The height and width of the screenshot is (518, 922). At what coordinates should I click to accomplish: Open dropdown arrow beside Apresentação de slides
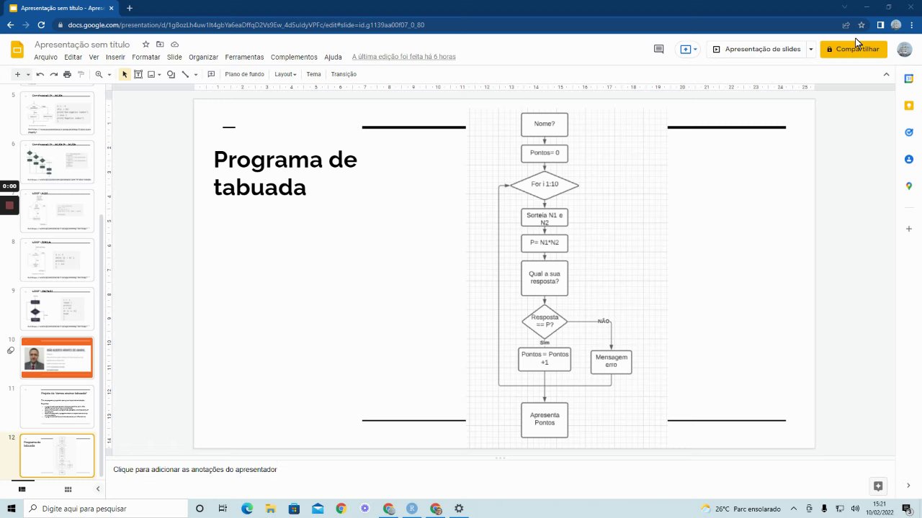[x=811, y=49]
